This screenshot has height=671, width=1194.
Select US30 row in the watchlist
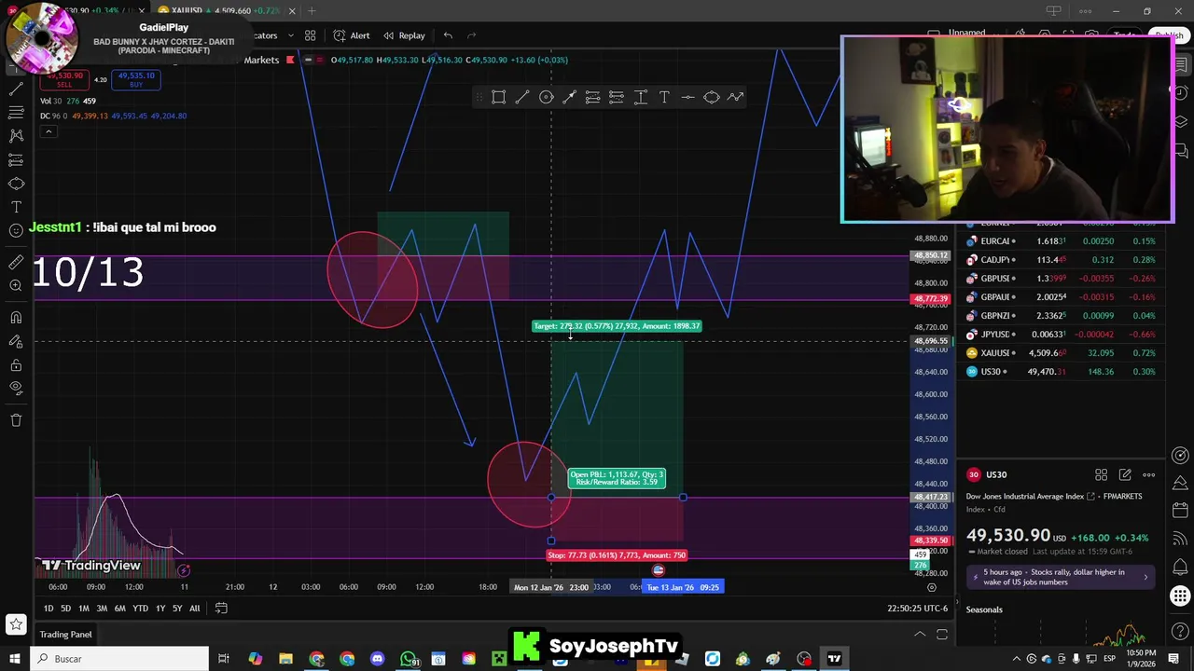coord(1062,372)
